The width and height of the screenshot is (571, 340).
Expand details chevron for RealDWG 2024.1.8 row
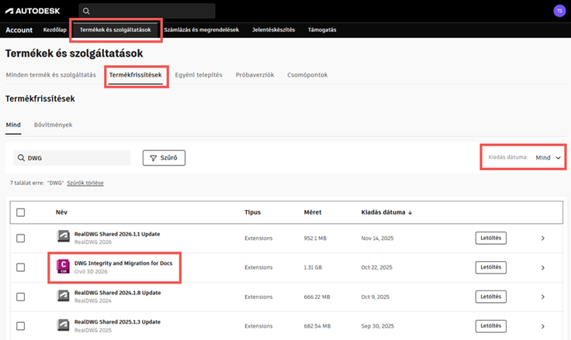(542, 297)
